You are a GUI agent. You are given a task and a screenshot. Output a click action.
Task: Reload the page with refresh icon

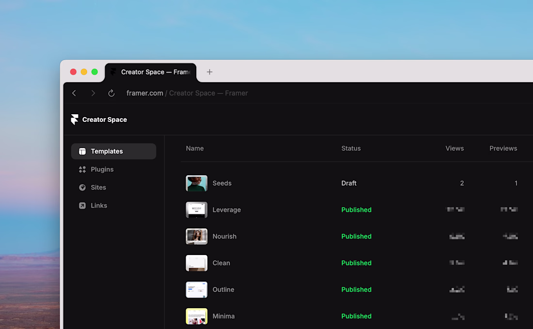[x=111, y=93]
